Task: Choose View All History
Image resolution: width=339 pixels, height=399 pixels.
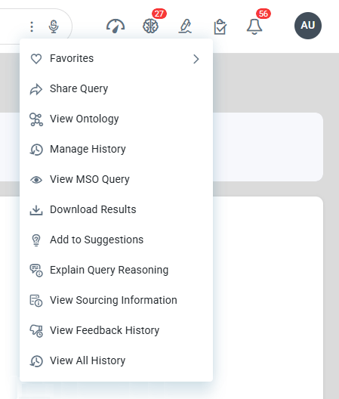Action: pos(116,361)
